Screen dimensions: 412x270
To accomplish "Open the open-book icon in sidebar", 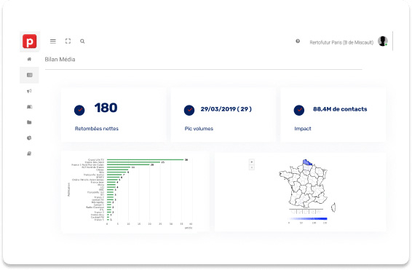I will click(29, 107).
